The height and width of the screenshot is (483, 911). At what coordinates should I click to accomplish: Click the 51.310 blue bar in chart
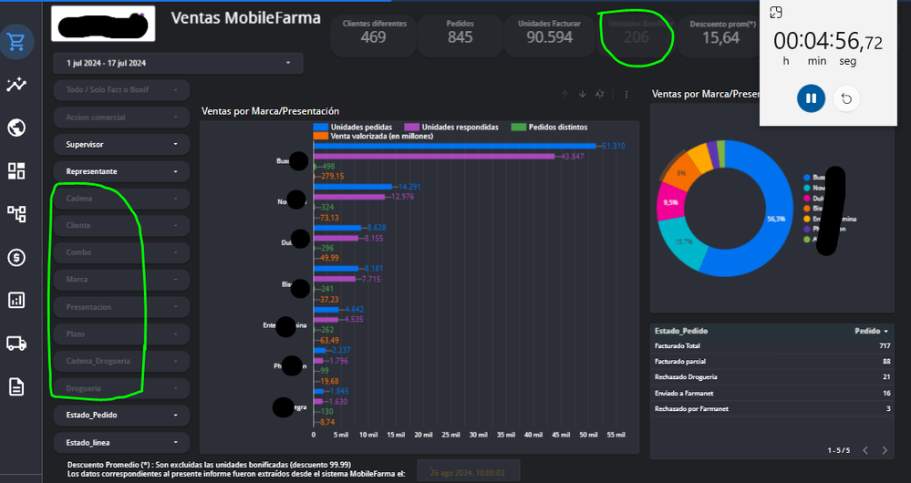point(455,146)
